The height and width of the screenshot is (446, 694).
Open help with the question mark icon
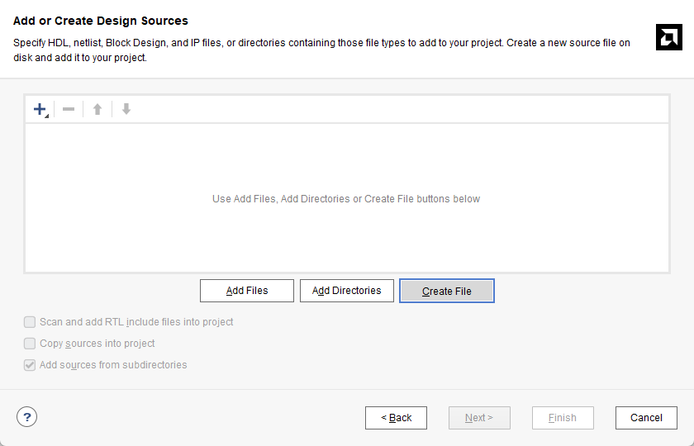27,417
